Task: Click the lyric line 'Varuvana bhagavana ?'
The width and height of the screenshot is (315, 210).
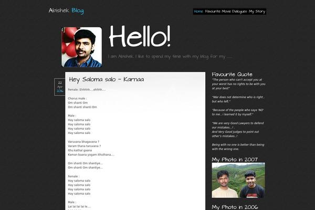Action: tap(83, 142)
